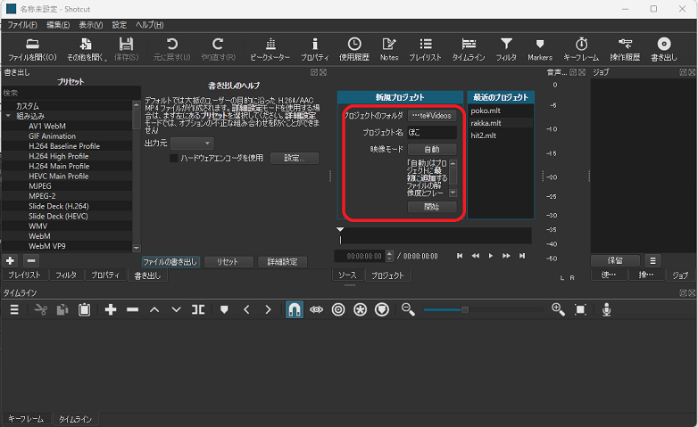Image resolution: width=698 pixels, height=427 pixels.
Task: Open the Filters panel from toolbar
Action: click(506, 49)
